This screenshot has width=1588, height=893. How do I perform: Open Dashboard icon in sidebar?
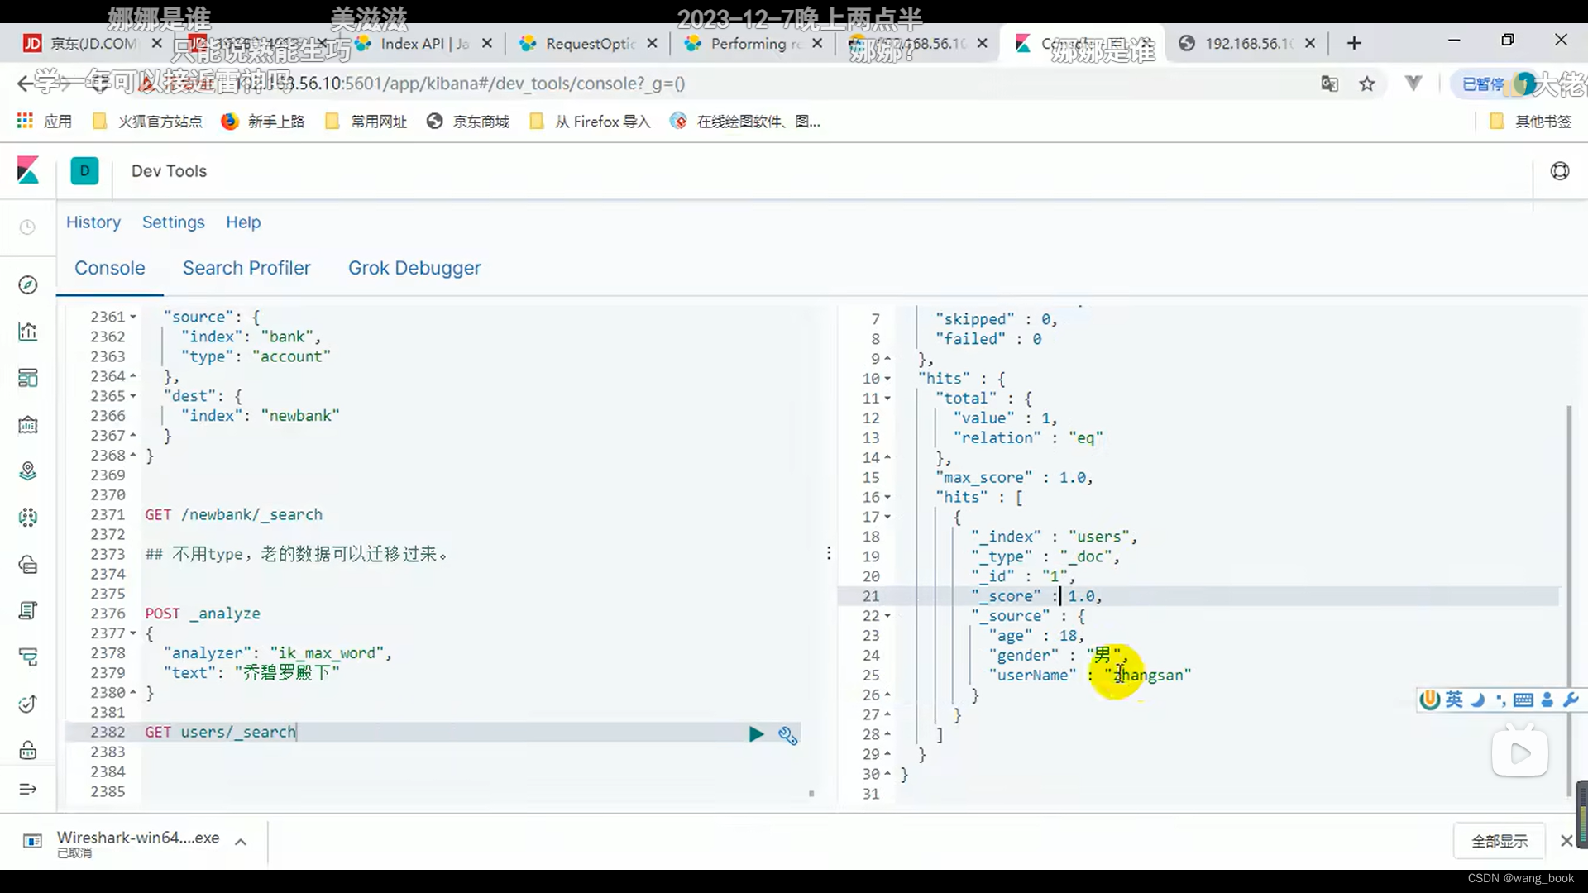click(x=27, y=378)
